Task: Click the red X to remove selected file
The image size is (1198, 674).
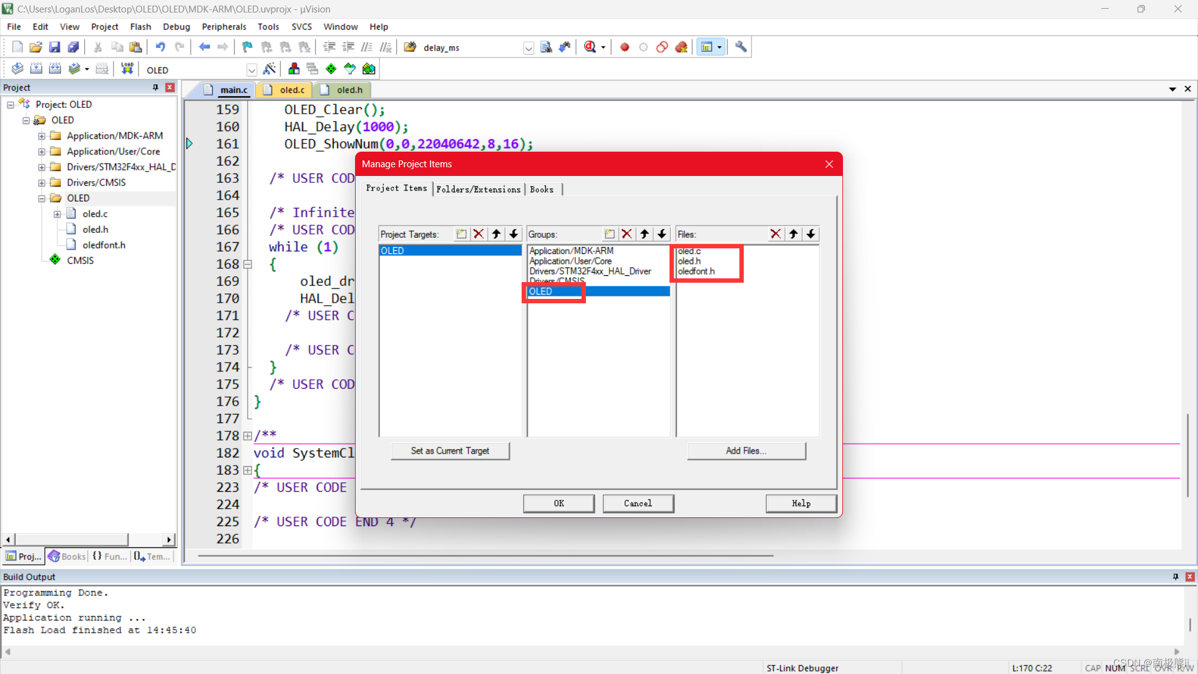Action: click(776, 233)
